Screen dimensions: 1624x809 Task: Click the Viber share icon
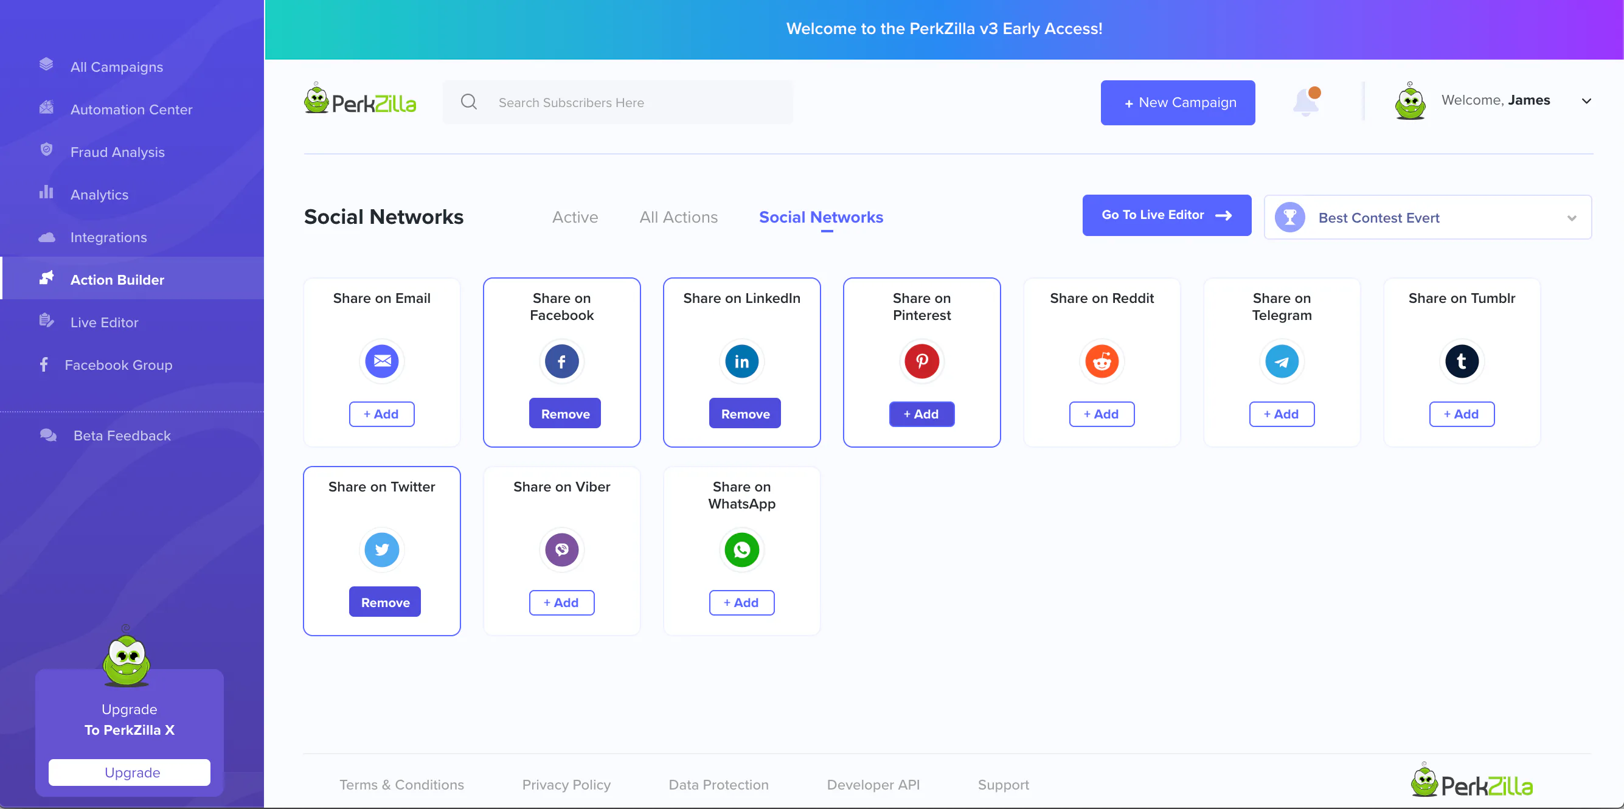561,549
